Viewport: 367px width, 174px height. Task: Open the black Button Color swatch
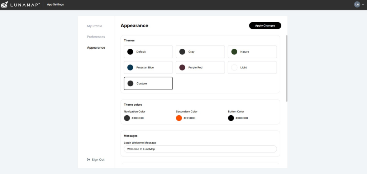(x=231, y=118)
